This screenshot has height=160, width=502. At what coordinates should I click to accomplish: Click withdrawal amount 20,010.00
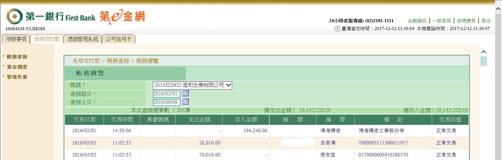(210, 143)
